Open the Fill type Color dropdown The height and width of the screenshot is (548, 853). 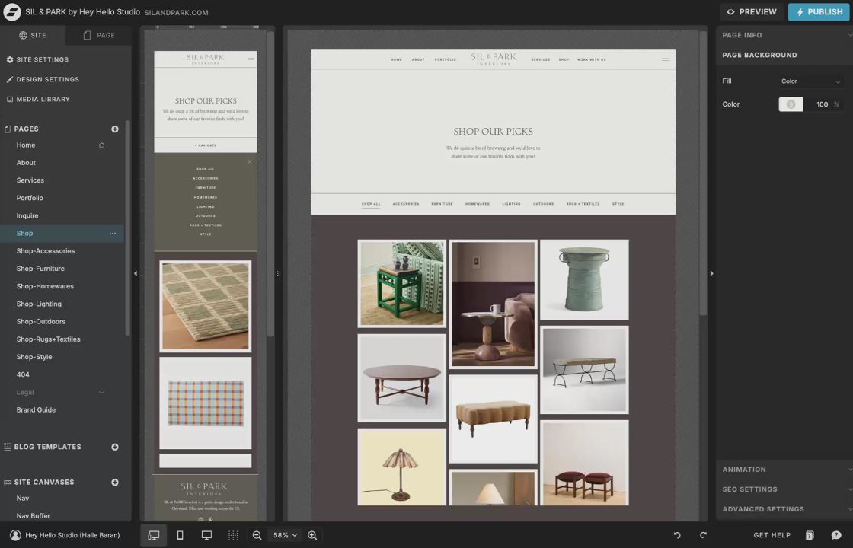[810, 81]
